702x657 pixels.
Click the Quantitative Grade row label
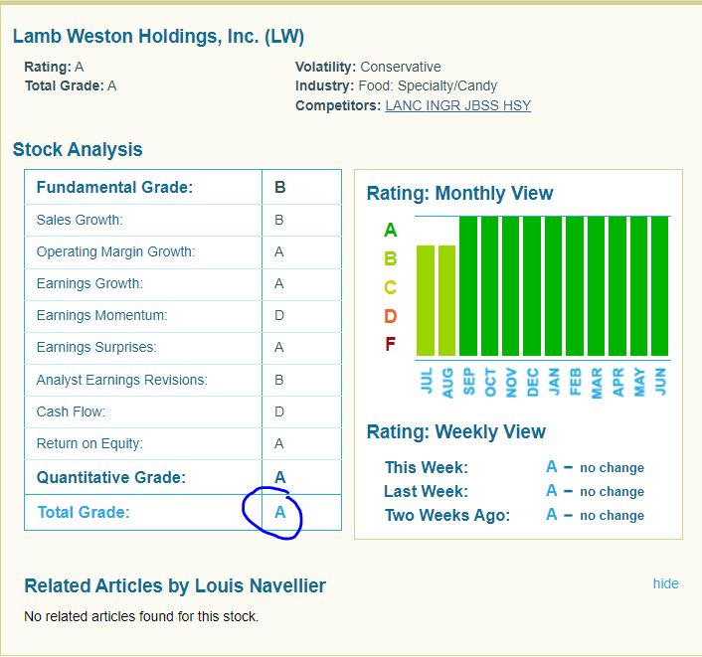coord(110,477)
